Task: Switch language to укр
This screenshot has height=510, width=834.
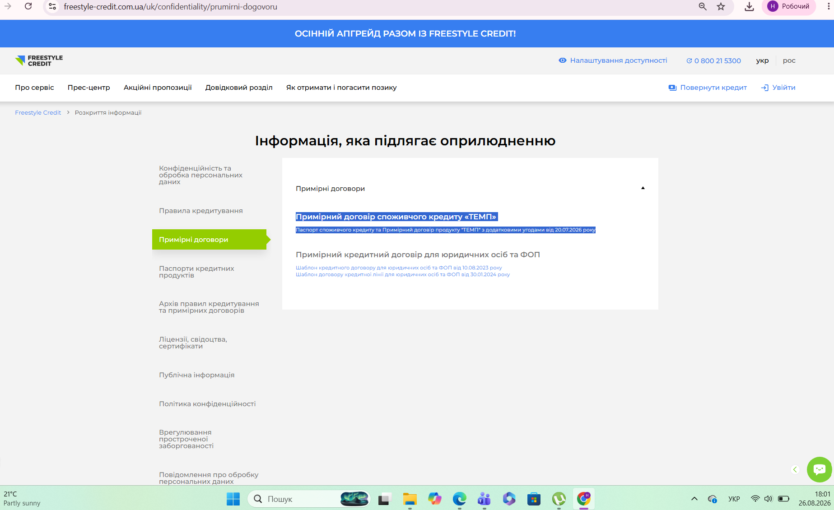Action: (x=762, y=60)
